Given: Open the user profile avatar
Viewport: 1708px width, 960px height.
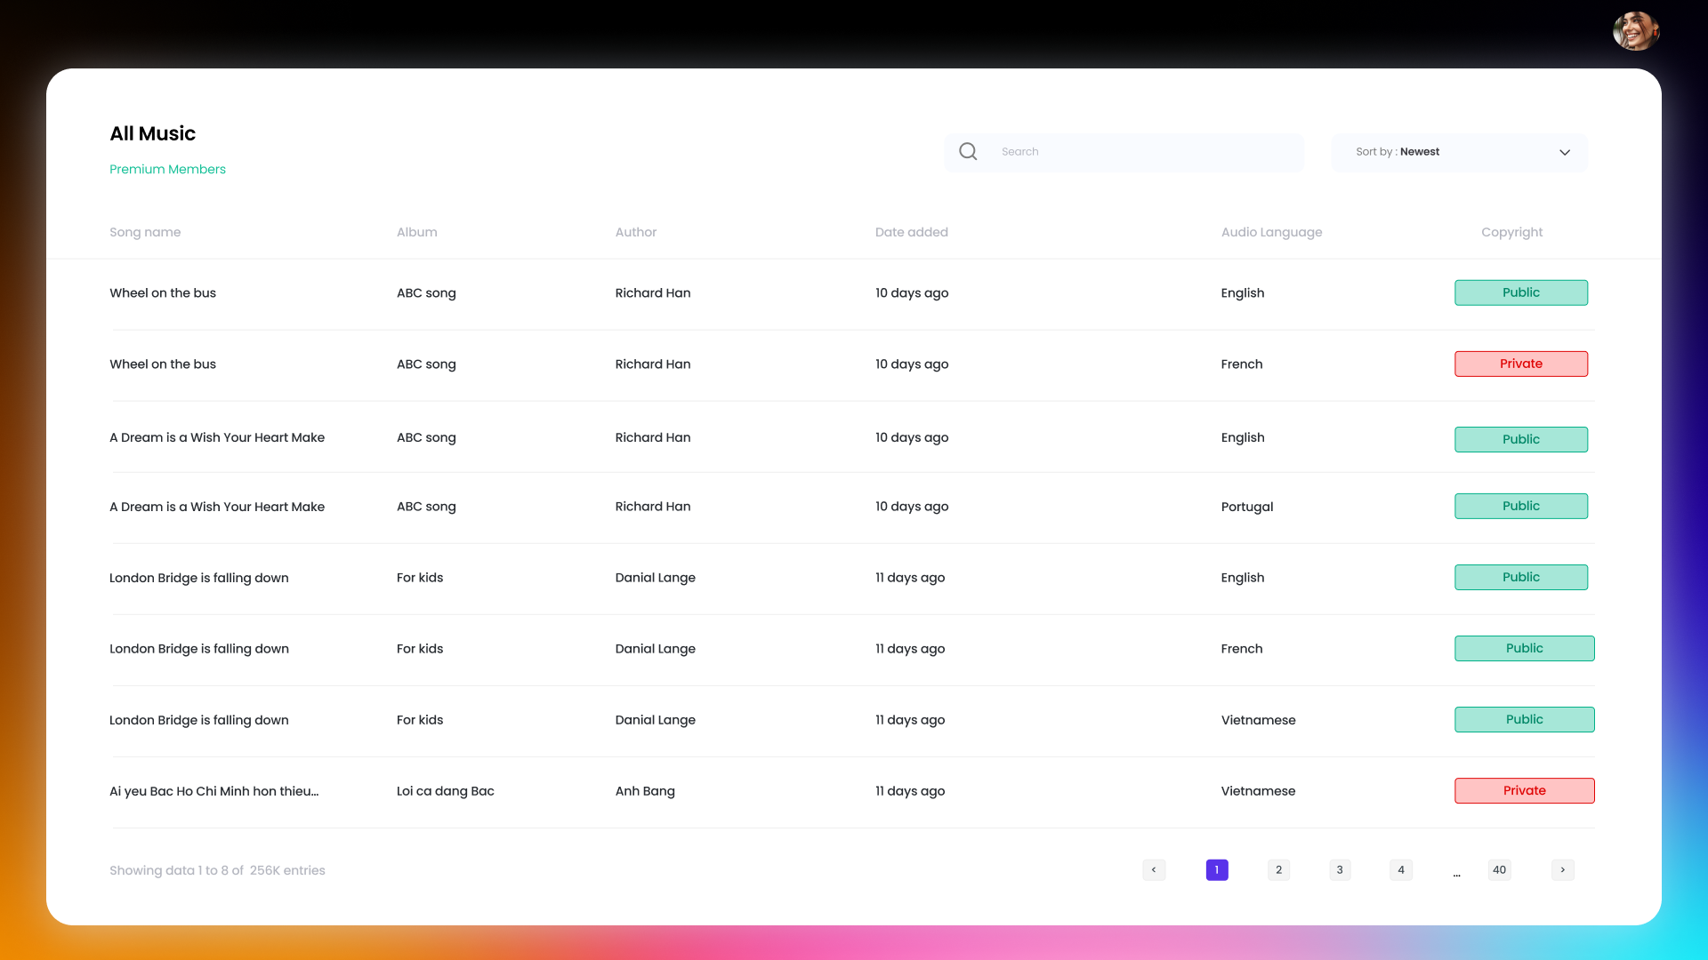Looking at the screenshot, I should 1636,31.
